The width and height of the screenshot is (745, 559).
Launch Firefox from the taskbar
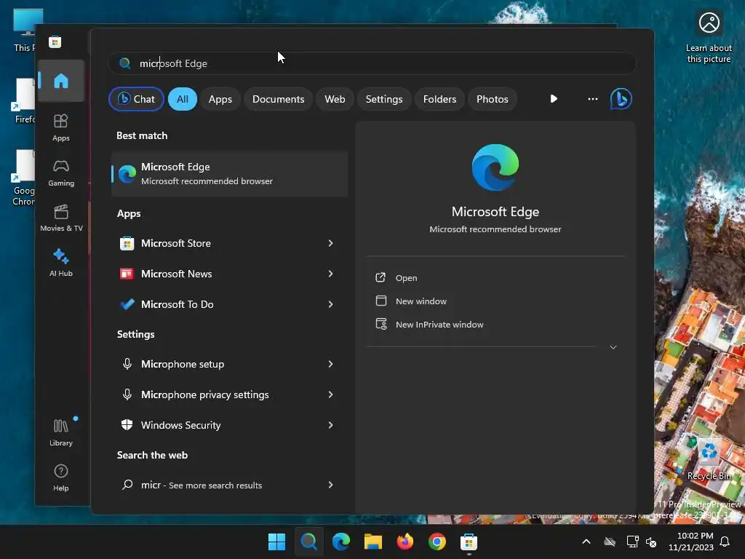pos(405,542)
